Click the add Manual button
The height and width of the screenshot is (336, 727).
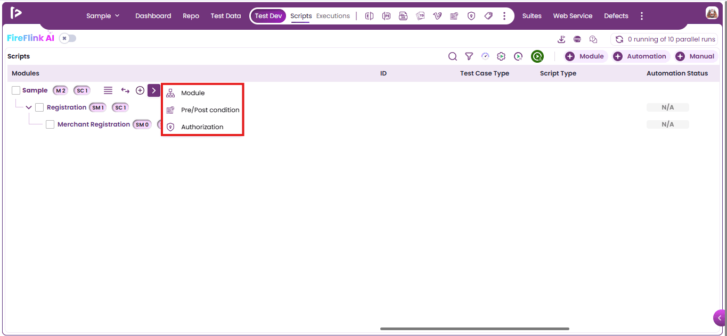point(696,56)
